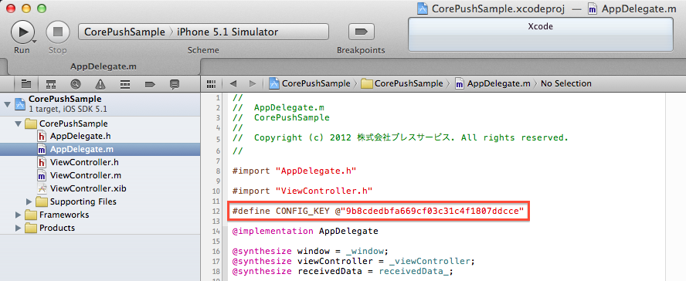This screenshot has width=686, height=281.
Task: Select the CorePushSample project item
Action: 100,104
